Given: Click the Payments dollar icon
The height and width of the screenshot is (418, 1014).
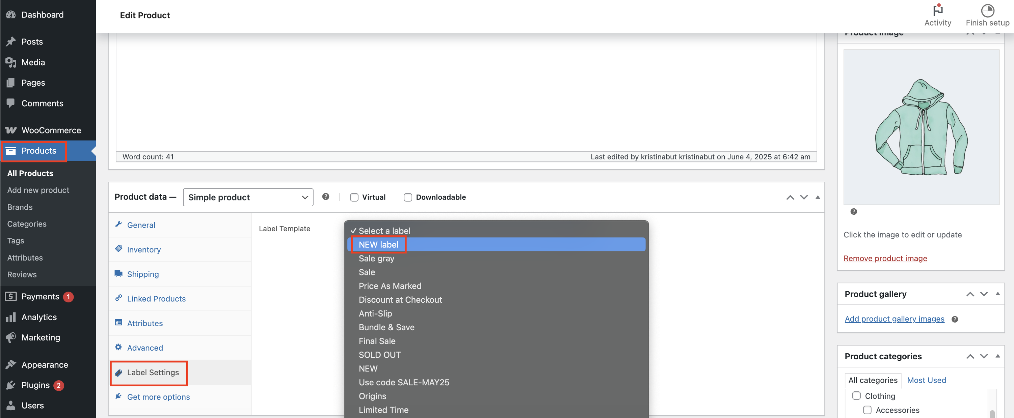Looking at the screenshot, I should (x=11, y=296).
